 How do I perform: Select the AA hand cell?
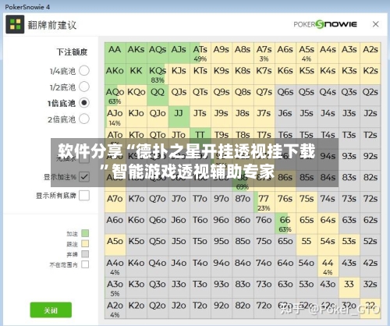[115, 53]
